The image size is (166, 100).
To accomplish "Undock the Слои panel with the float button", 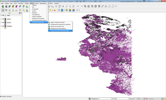I will tap(19, 13).
